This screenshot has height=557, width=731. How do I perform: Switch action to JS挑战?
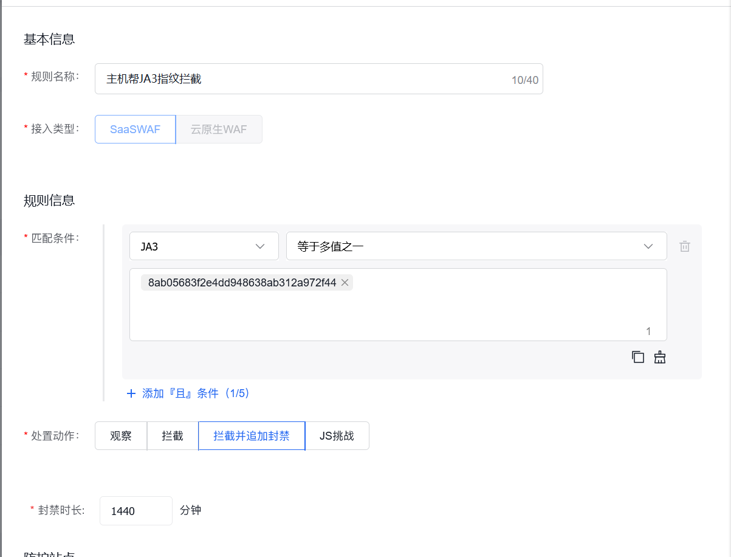click(337, 435)
